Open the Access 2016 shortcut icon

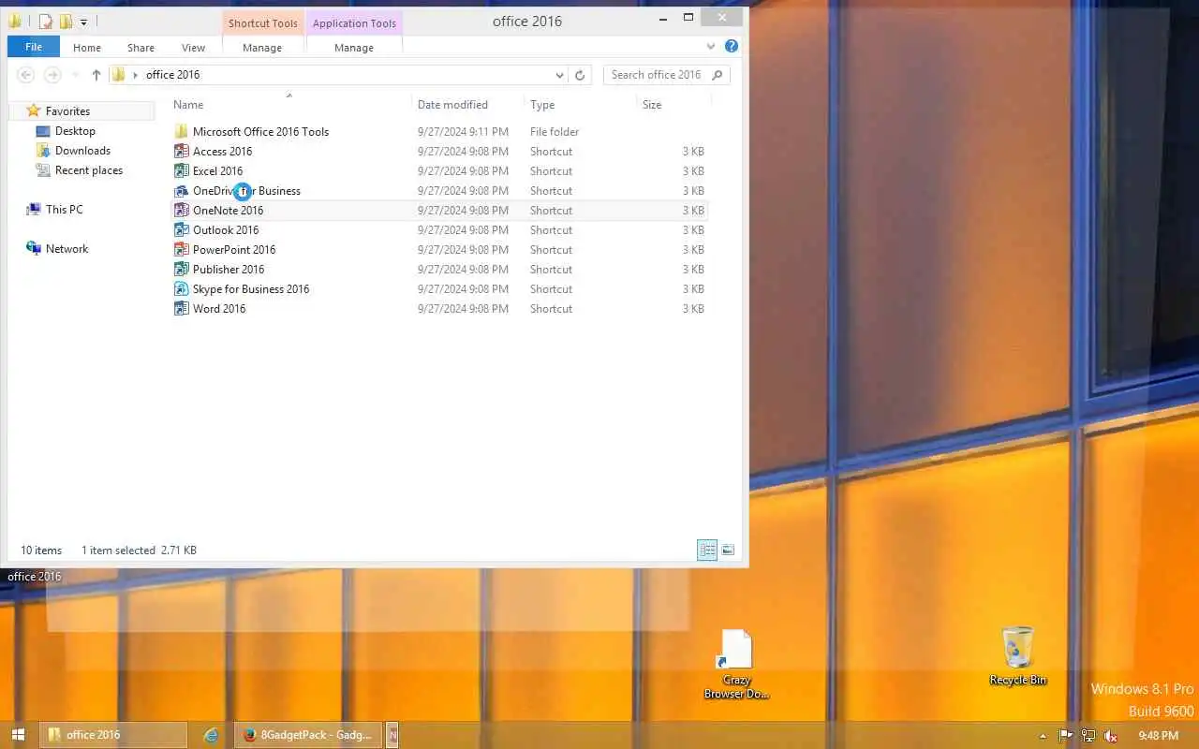point(182,152)
